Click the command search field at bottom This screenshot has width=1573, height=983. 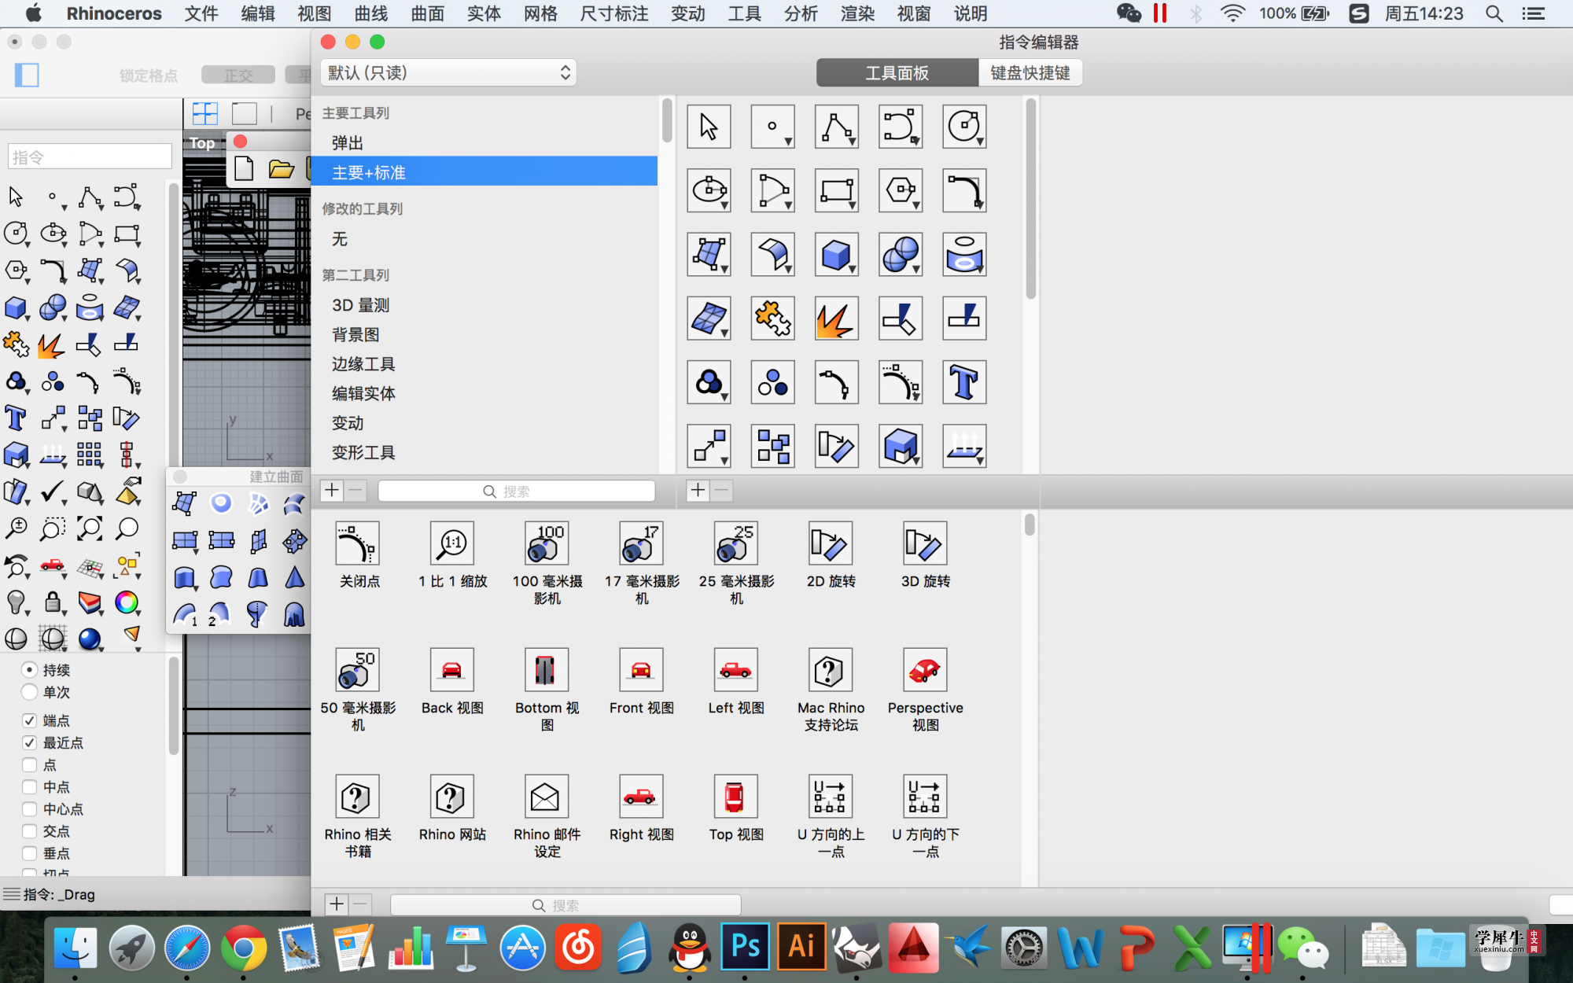click(x=566, y=905)
